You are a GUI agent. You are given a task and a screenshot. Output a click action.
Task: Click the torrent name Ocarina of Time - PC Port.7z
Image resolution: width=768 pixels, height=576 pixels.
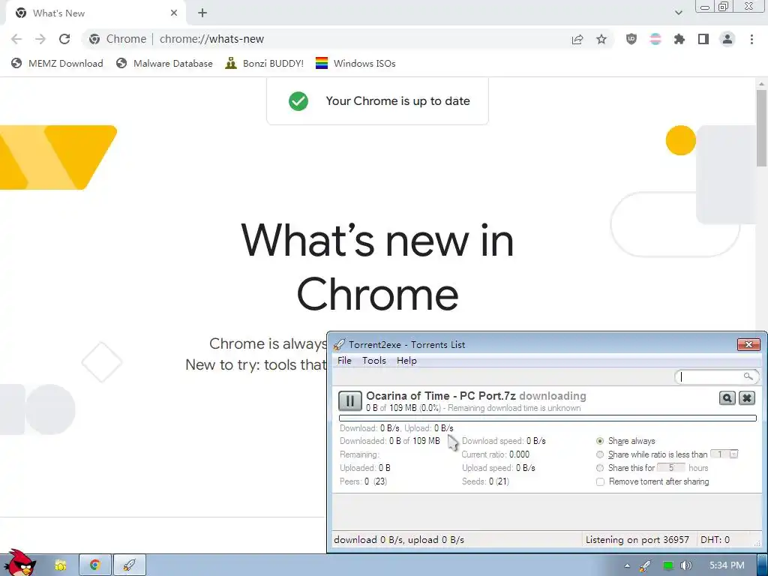pyautogui.click(x=441, y=396)
